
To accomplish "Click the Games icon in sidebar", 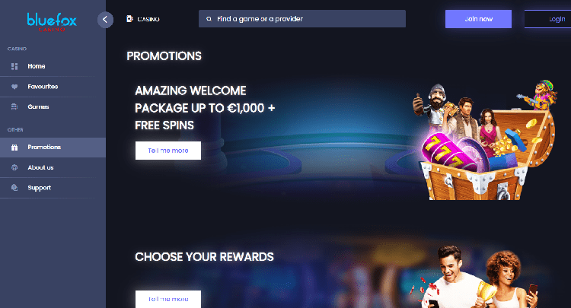I will pos(14,106).
